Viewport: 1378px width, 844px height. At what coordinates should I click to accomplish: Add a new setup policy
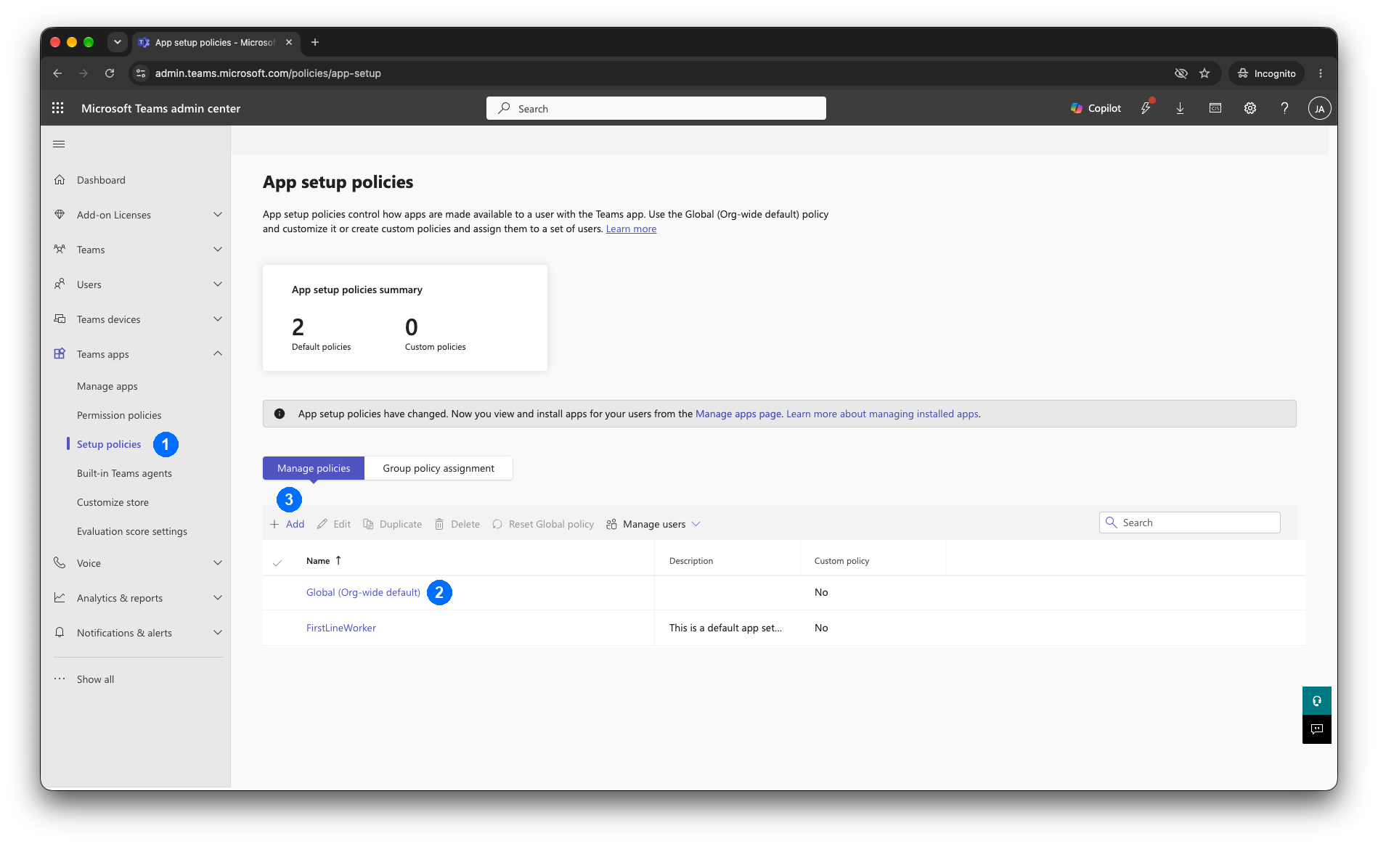(287, 524)
